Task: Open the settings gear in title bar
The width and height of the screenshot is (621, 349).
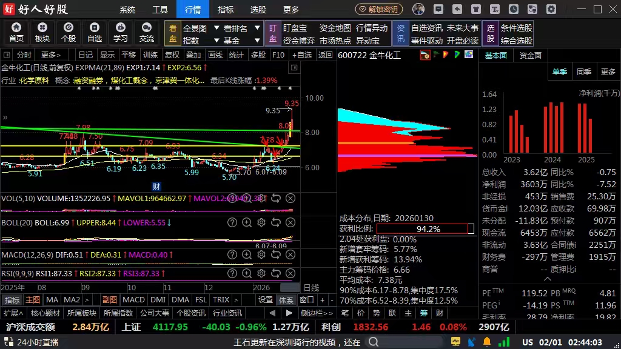Action: tap(551, 9)
